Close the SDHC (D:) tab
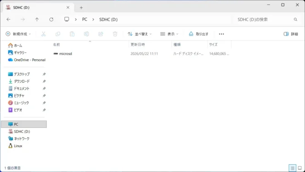The image size is (305, 172). pyautogui.click(x=68, y=7)
